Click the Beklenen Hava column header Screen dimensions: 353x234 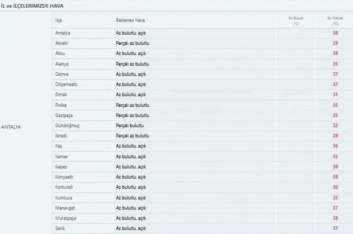point(130,20)
